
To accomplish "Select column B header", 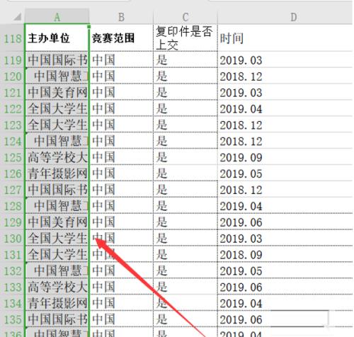I will coord(121,17).
